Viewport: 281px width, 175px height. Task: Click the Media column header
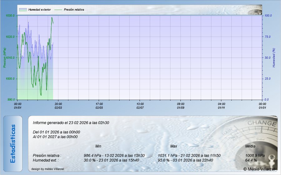[x=250, y=146]
